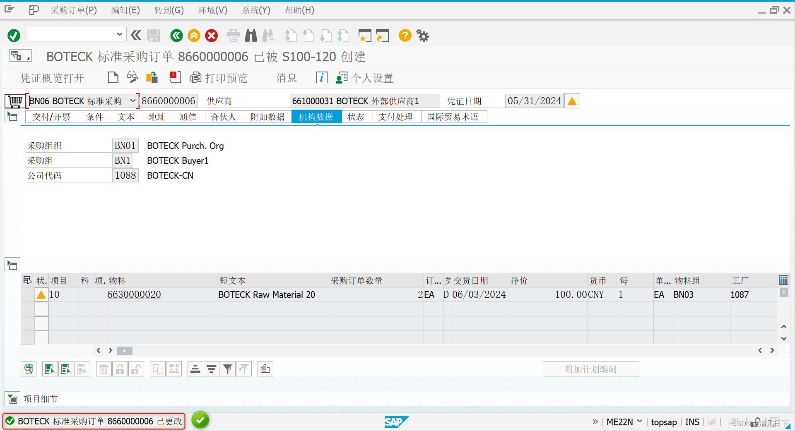Click the item table vertical scroll down arrow
The height and width of the screenshot is (431, 795).
tap(783, 338)
